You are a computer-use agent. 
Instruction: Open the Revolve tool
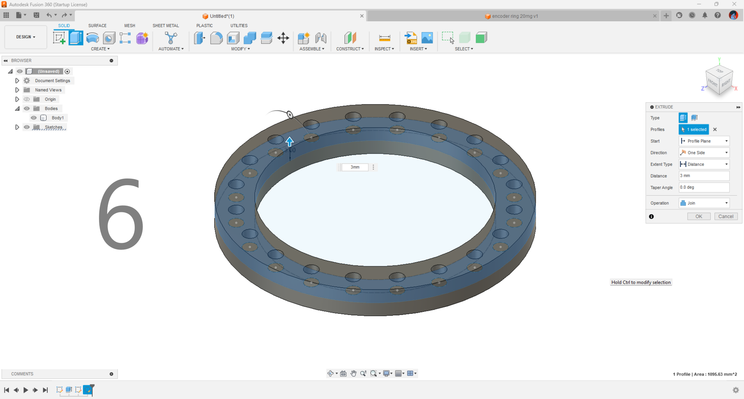click(92, 38)
